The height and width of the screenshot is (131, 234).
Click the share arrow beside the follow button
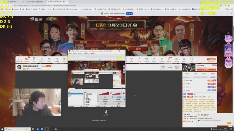[53, 66]
